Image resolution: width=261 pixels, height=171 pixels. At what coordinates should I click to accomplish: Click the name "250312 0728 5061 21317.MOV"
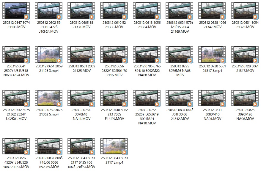coord(245,68)
